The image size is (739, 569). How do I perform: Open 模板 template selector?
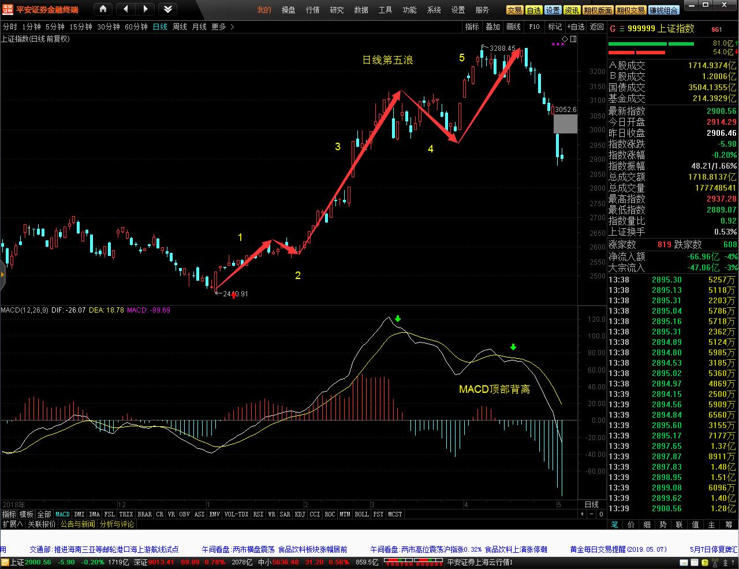click(x=27, y=514)
